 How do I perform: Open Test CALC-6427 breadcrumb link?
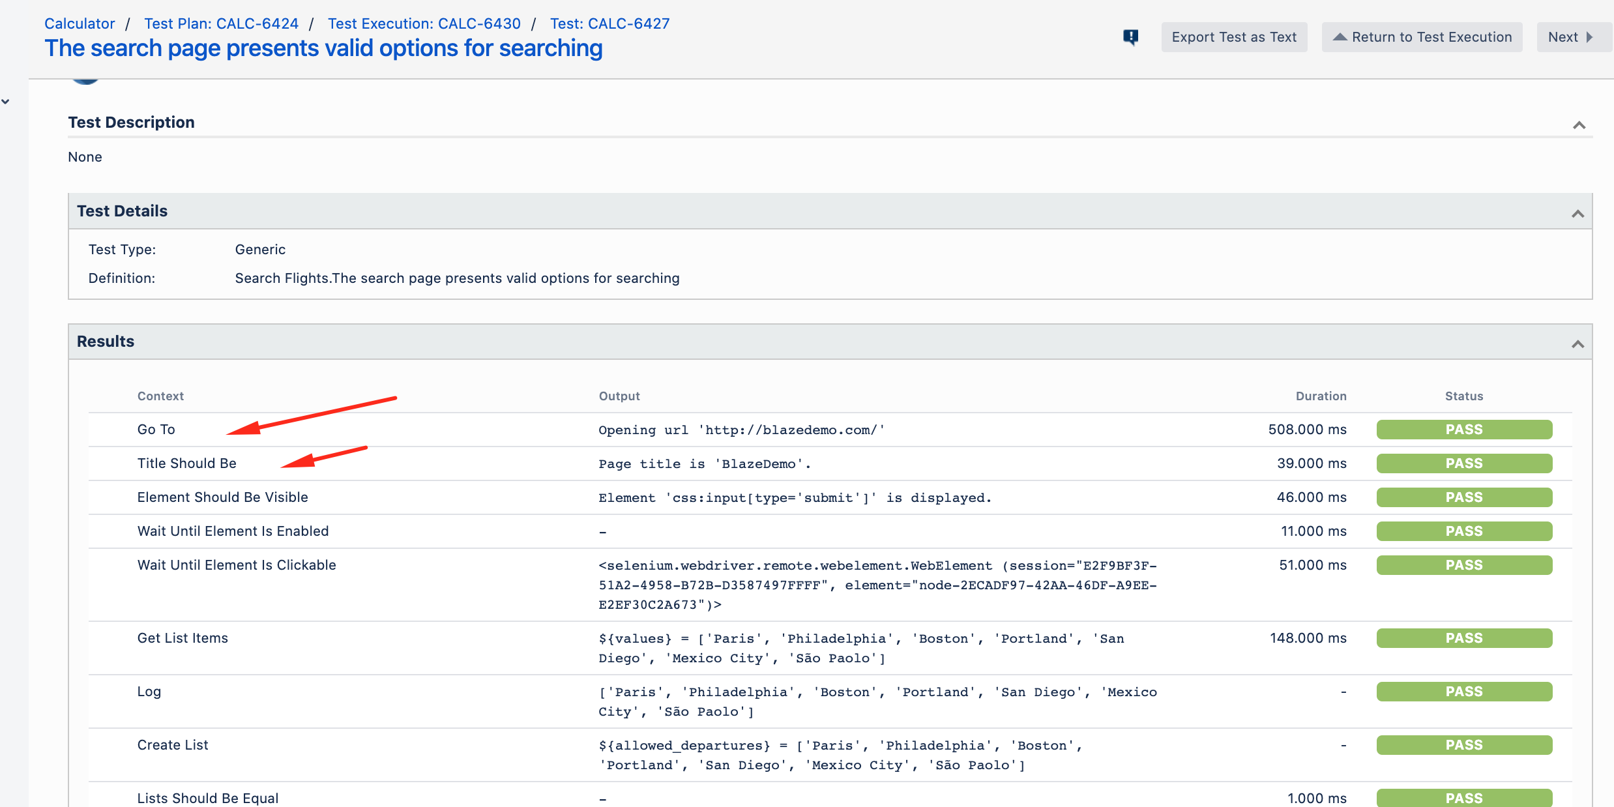click(x=609, y=23)
